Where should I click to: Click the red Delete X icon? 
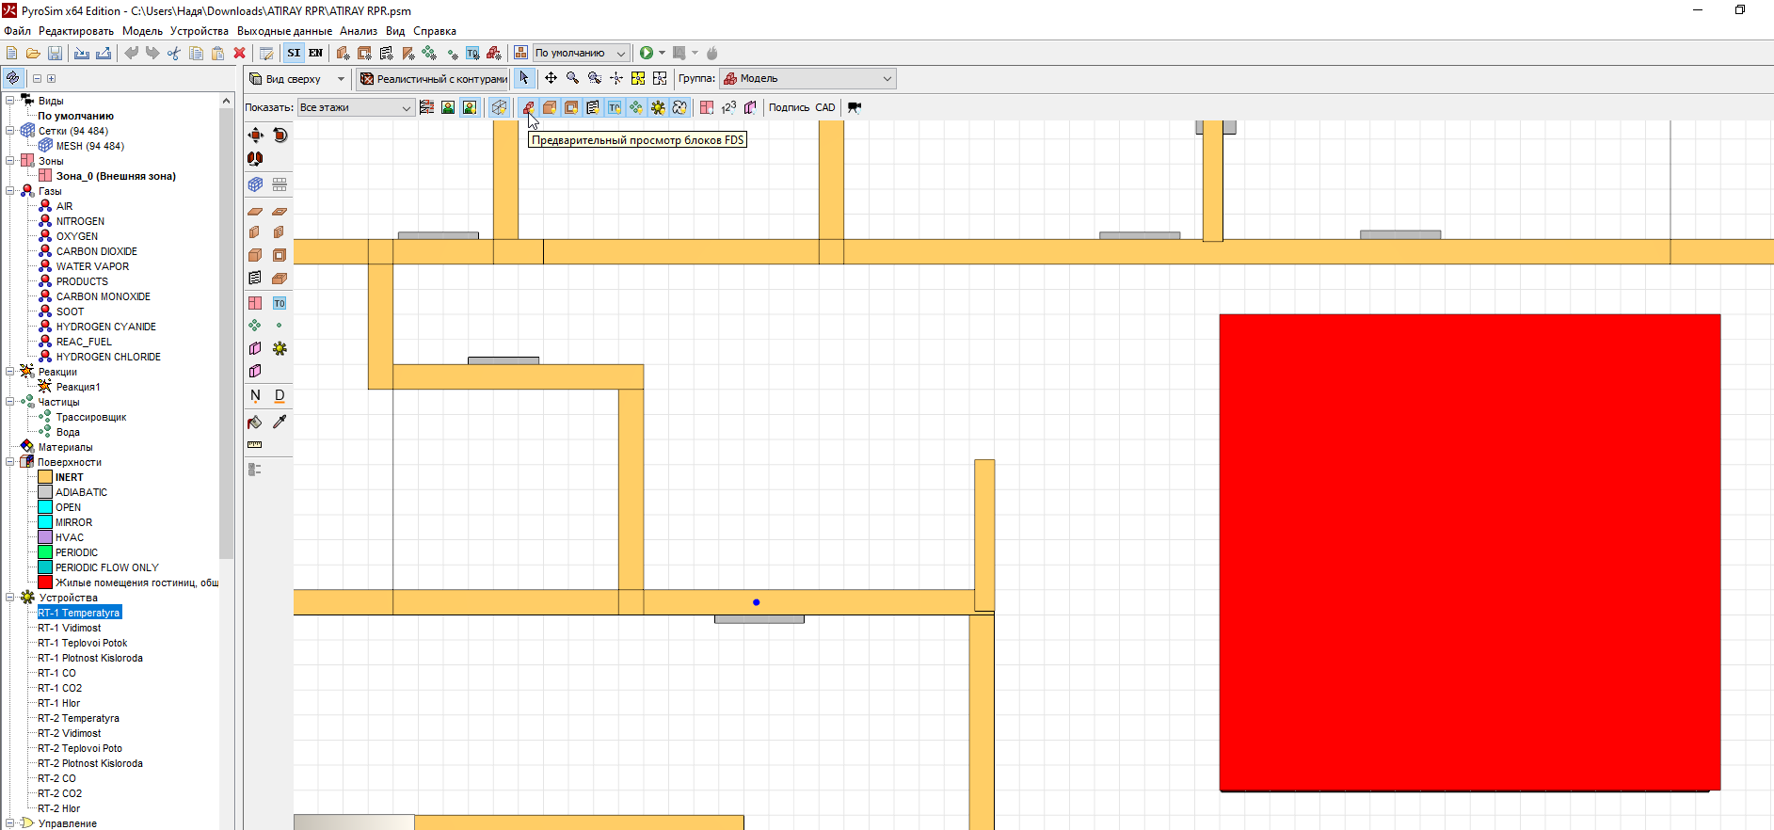pyautogui.click(x=239, y=54)
